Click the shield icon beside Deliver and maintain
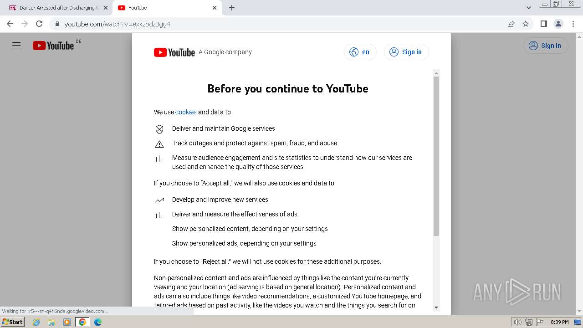Image resolution: width=583 pixels, height=328 pixels. pos(159,129)
